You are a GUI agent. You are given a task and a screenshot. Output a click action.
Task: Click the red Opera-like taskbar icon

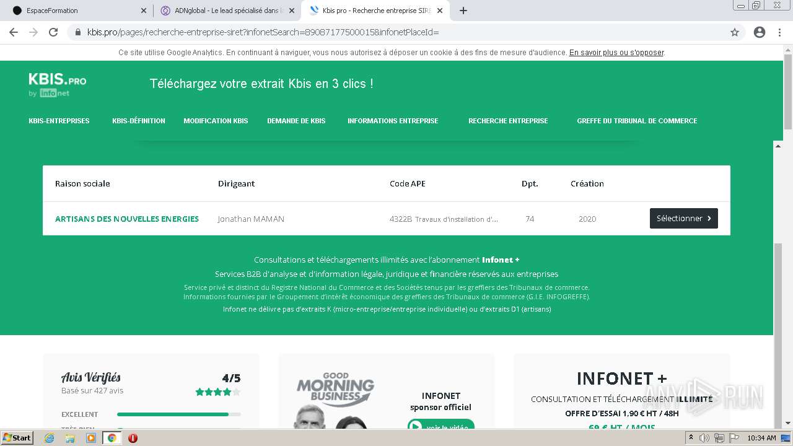click(133, 438)
